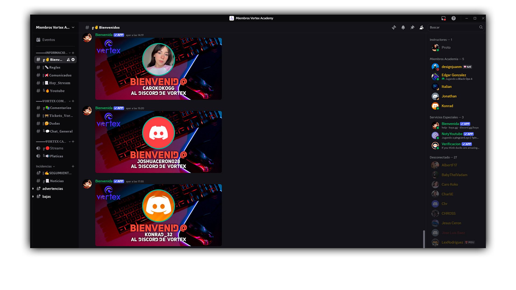Open Italian member profile
The height and width of the screenshot is (290, 516).
coord(456,87)
